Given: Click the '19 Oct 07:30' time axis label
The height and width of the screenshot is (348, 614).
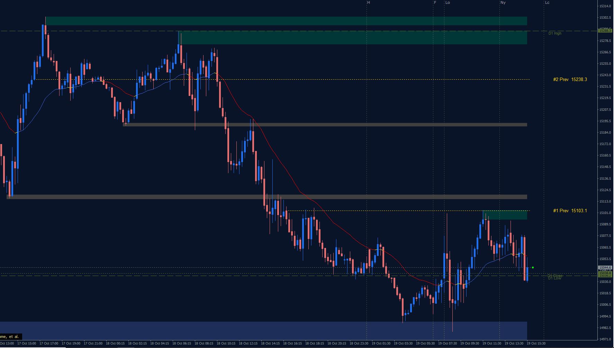Looking at the screenshot, I should point(448,343).
